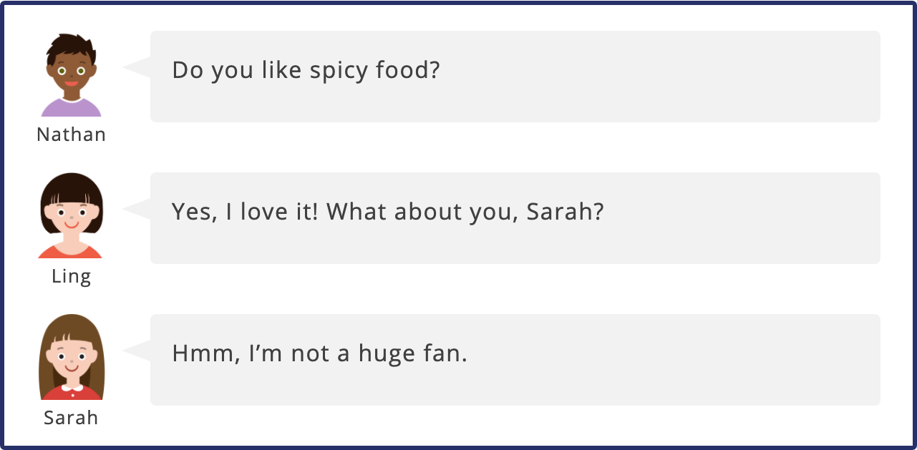Click the "Hmm, I'm not a huge fan." message
The width and height of the screenshot is (917, 450).
point(320,353)
